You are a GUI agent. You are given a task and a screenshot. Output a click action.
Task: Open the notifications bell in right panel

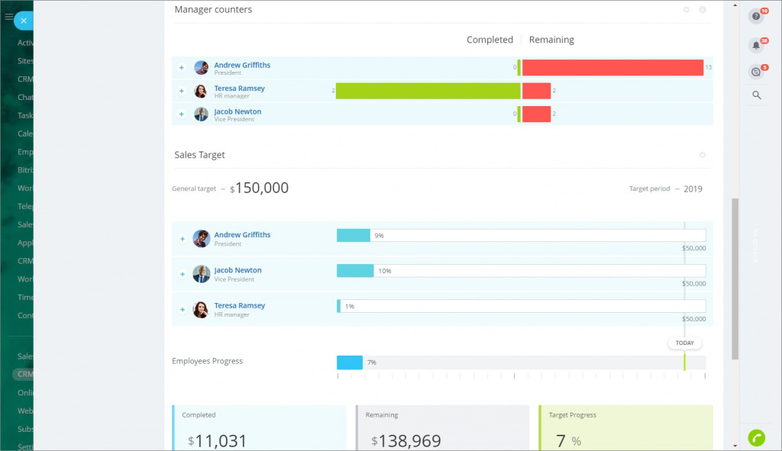pos(756,45)
